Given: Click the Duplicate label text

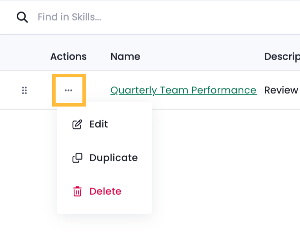Looking at the screenshot, I should pyautogui.click(x=114, y=158).
